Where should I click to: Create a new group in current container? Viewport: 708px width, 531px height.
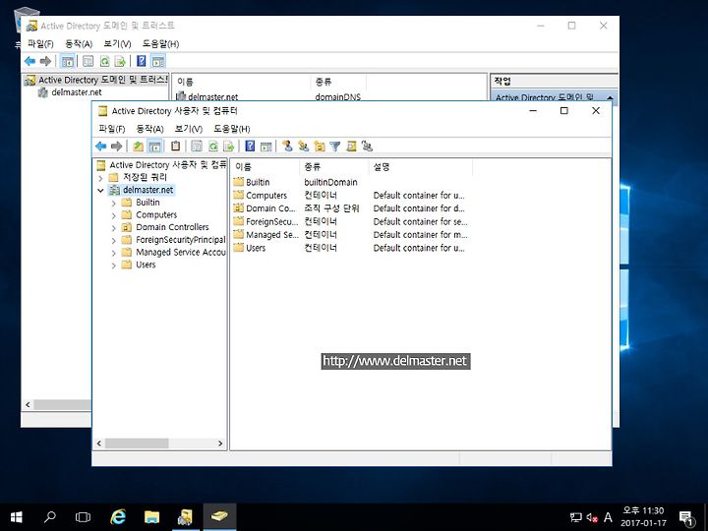304,147
